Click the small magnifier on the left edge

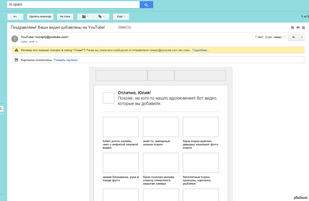[1, 109]
